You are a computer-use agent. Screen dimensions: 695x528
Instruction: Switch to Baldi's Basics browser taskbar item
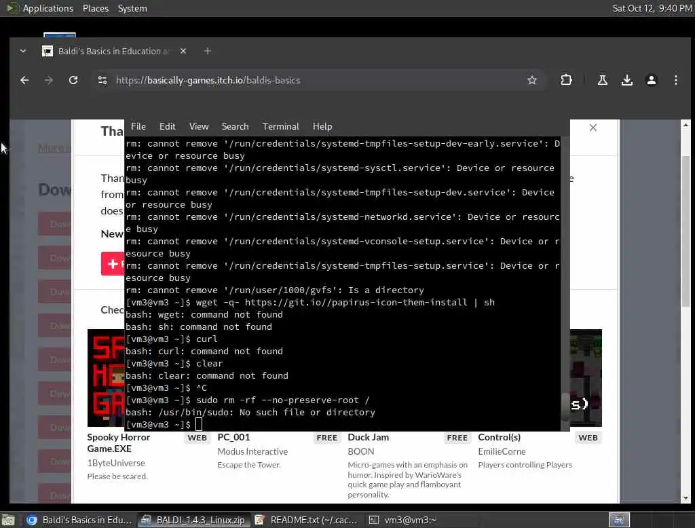(79, 520)
